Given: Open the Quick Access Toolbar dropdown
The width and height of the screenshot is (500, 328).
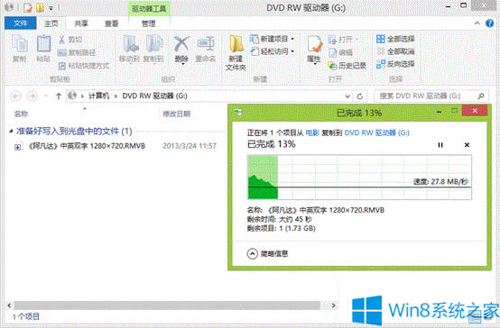Looking at the screenshot, I should pyautogui.click(x=51, y=8).
